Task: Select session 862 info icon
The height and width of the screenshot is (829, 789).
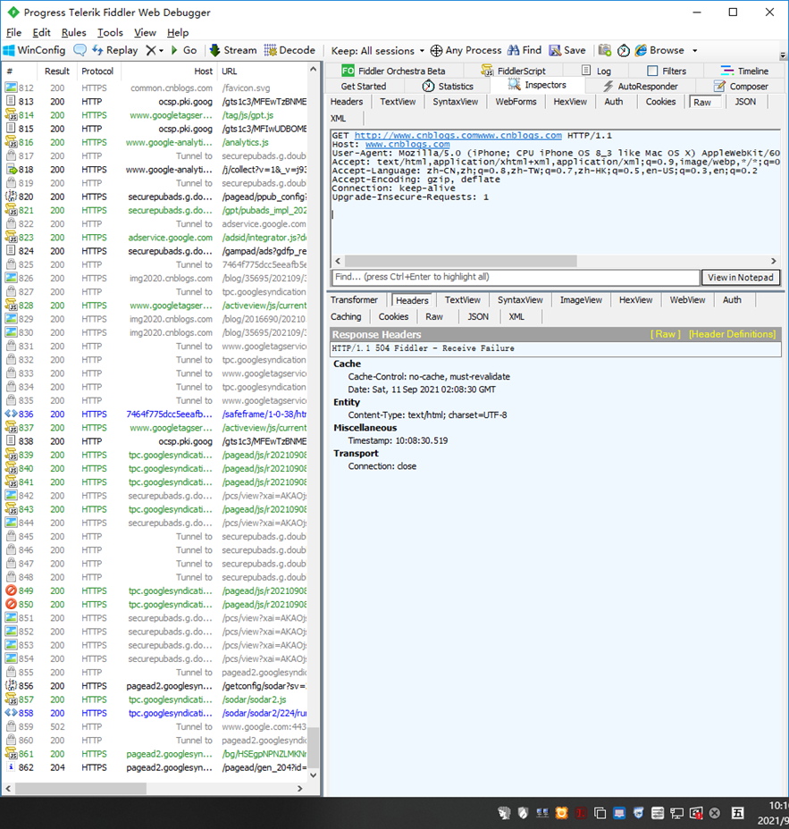Action: pos(11,767)
